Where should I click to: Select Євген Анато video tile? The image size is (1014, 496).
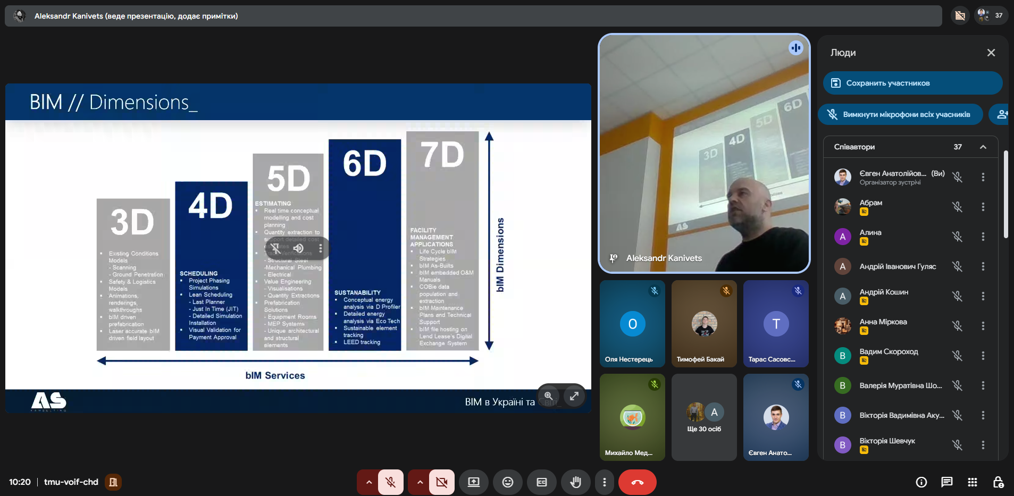776,417
